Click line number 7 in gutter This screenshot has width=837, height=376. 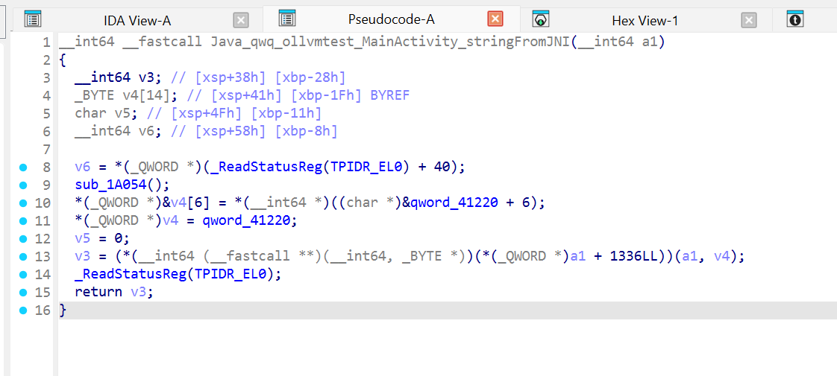point(47,149)
